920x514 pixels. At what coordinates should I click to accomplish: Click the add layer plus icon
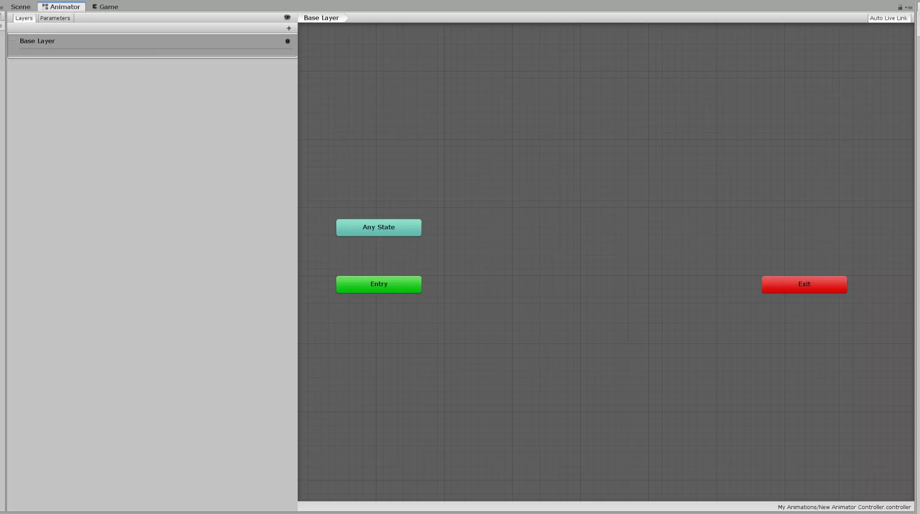pos(289,28)
